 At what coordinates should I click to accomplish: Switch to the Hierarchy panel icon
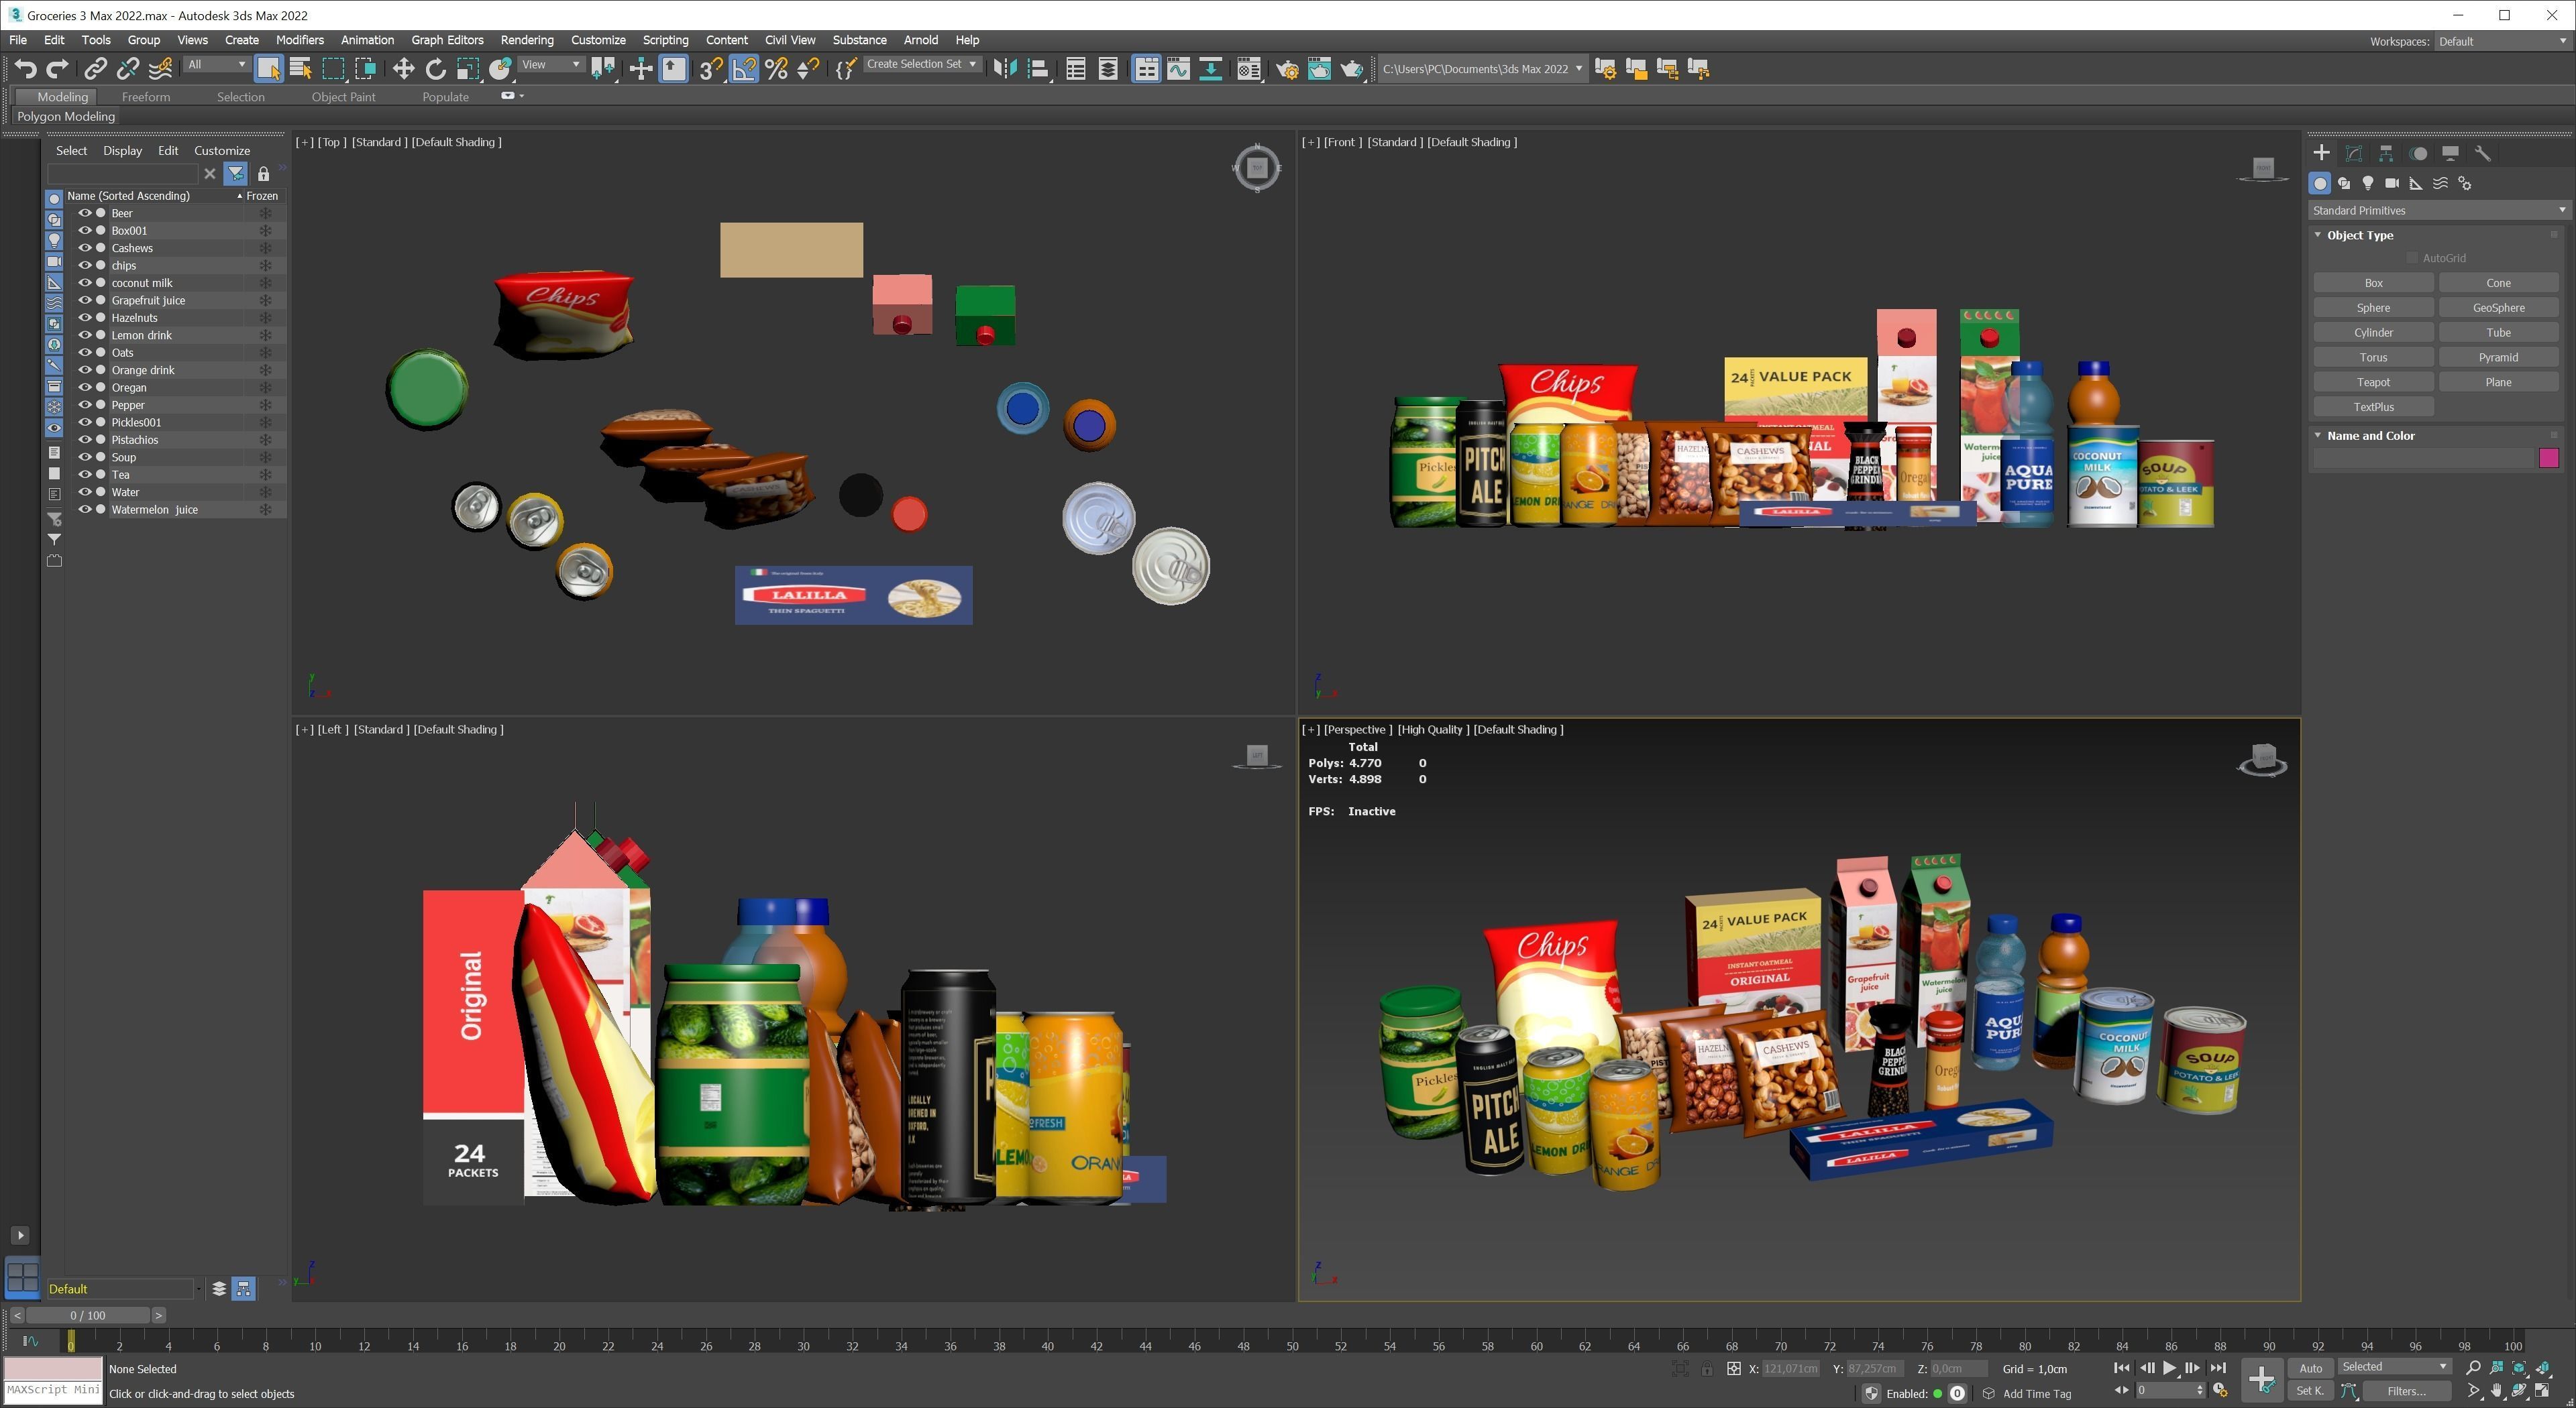[x=2386, y=153]
